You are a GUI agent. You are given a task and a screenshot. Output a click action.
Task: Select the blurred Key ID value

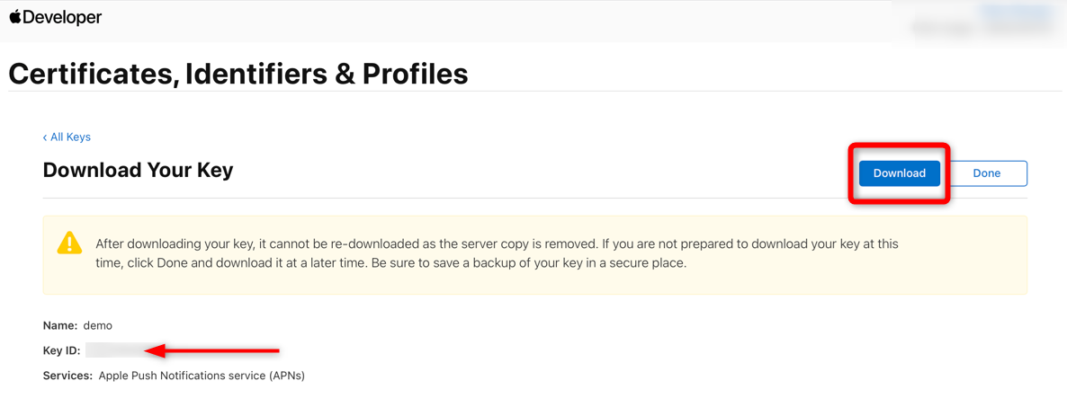click(113, 350)
